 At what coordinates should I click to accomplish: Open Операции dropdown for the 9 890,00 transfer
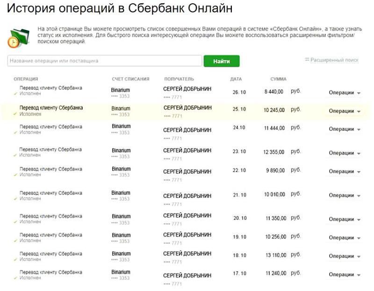pos(344,172)
